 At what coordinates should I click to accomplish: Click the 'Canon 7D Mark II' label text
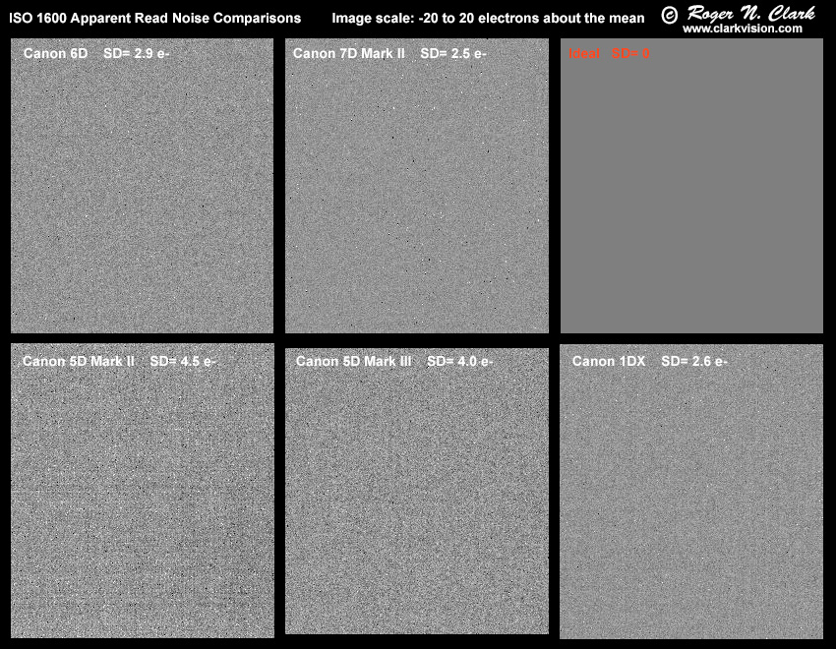(x=349, y=54)
